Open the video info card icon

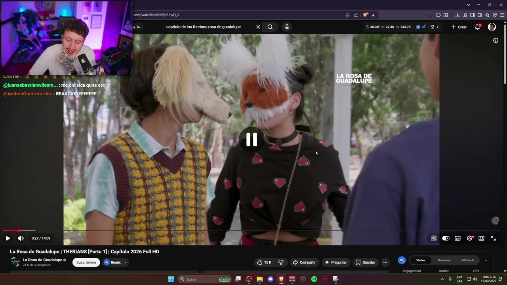[496, 40]
